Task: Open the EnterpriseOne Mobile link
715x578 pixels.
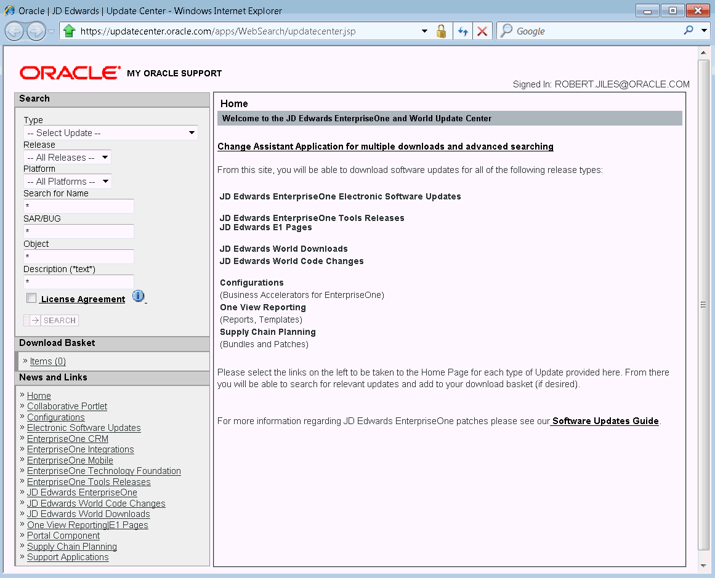Action: pyautogui.click(x=70, y=460)
